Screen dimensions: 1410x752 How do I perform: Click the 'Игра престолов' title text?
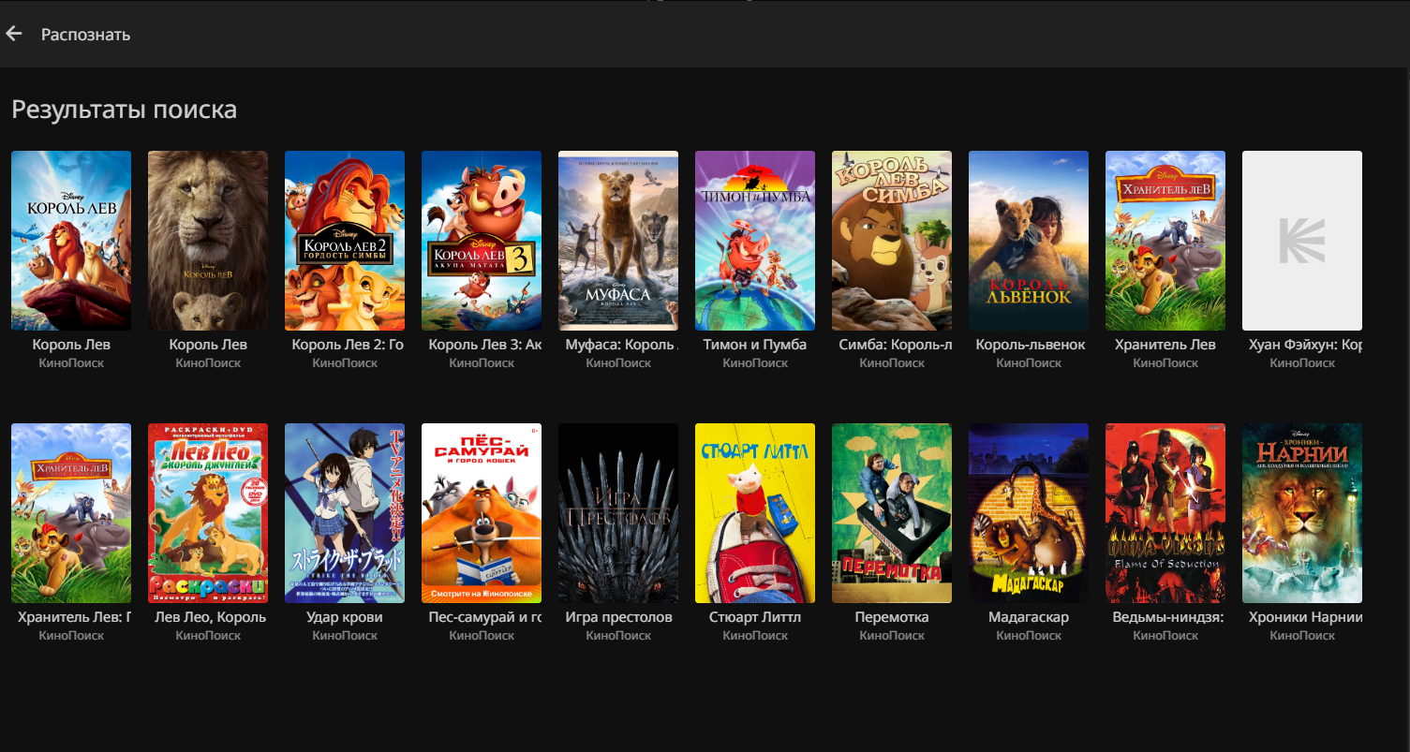pos(618,617)
